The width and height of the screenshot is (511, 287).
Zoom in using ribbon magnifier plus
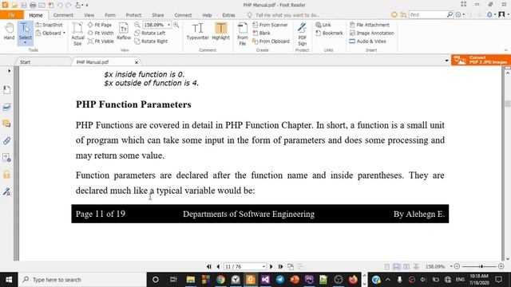point(176,25)
